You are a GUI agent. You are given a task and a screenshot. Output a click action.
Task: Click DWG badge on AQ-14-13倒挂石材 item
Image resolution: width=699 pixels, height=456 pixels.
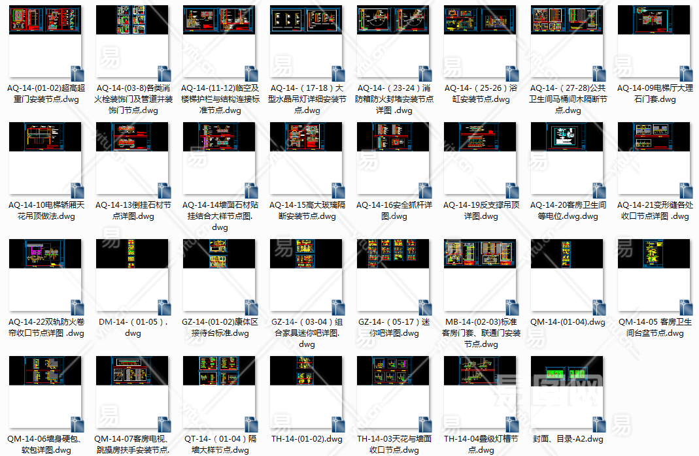point(165,191)
